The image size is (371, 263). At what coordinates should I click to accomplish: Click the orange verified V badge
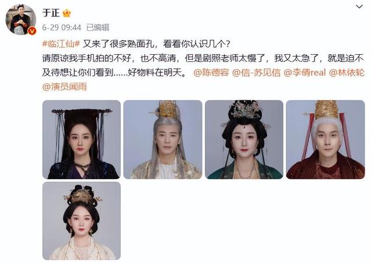32,31
